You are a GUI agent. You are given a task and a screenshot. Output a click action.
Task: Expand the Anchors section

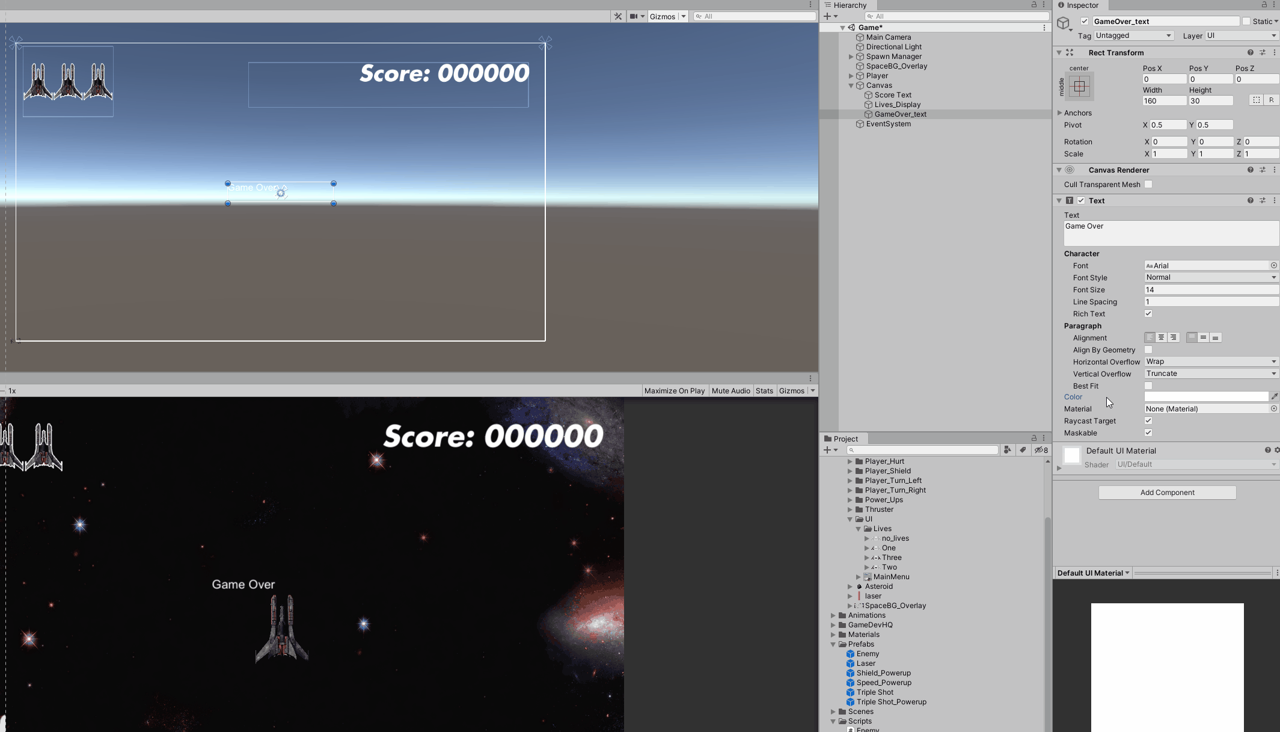pyautogui.click(x=1059, y=113)
